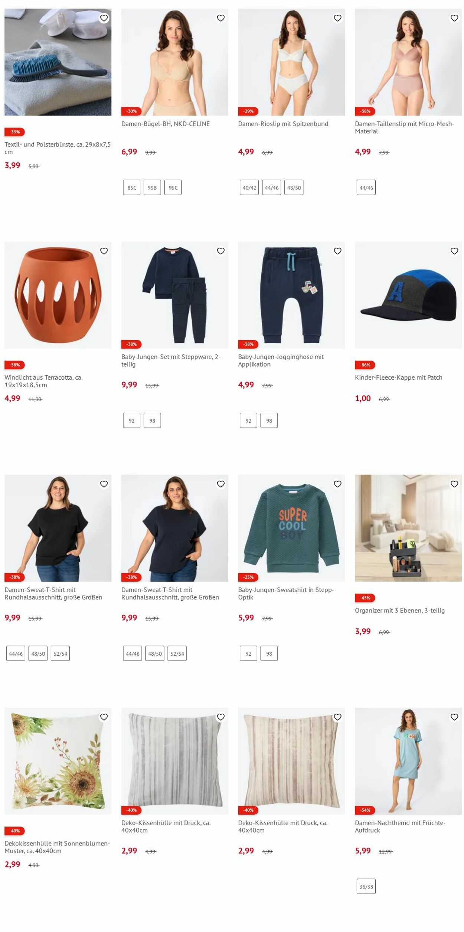Screen dimensions: 464x932
Task: Heart the Baby-Jungen-Sweatshirt in Stepp-Optik
Action: (x=337, y=484)
